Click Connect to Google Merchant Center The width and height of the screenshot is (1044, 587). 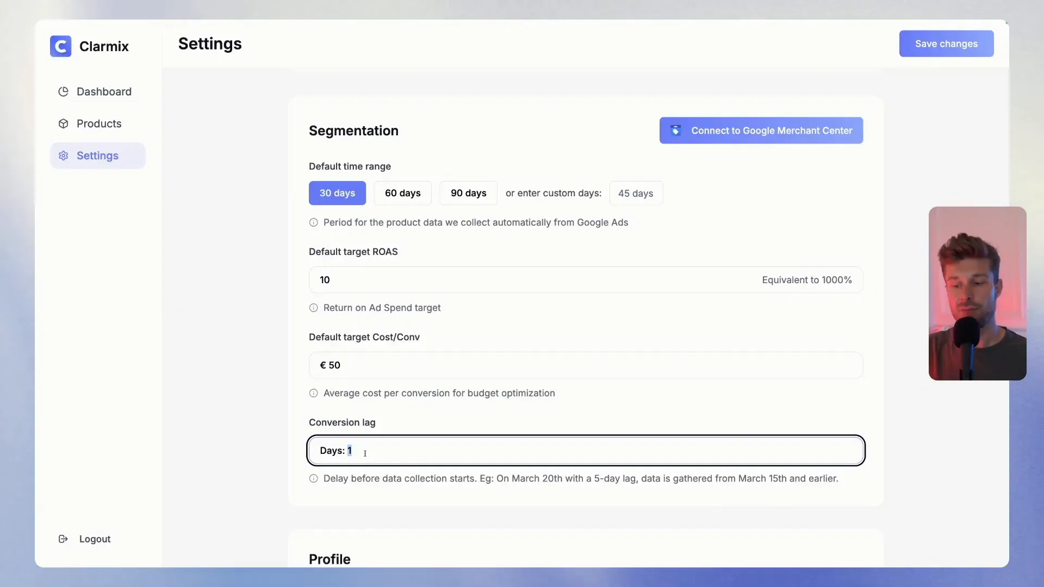click(x=761, y=130)
